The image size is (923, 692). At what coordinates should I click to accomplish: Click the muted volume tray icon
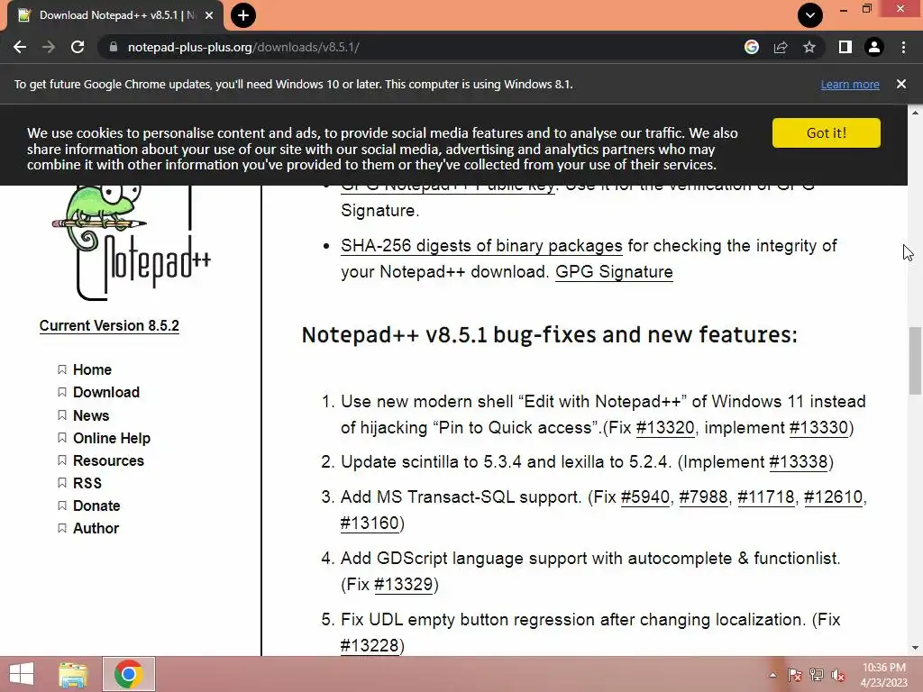(838, 675)
